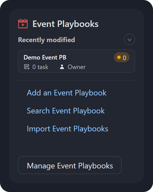Open Search Event Playbook link

point(66,111)
